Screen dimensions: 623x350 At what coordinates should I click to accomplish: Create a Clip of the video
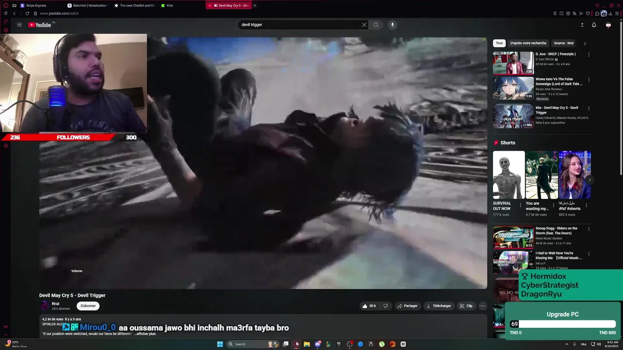point(466,306)
